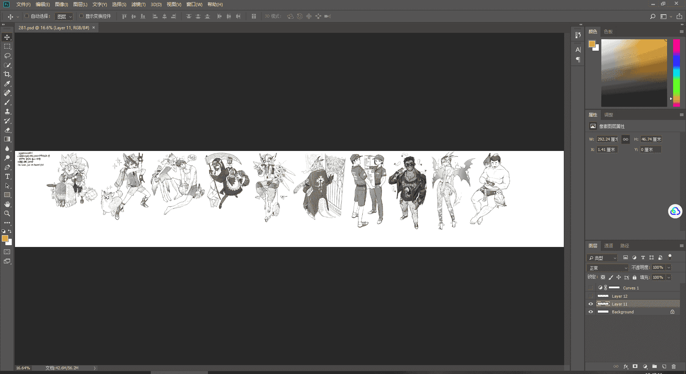Hide the Background layer visibility eye
The width and height of the screenshot is (686, 374).
click(x=591, y=312)
